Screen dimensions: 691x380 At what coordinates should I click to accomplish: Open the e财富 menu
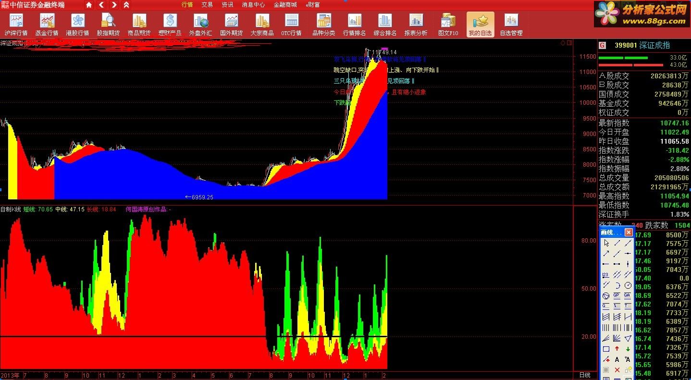313,5
